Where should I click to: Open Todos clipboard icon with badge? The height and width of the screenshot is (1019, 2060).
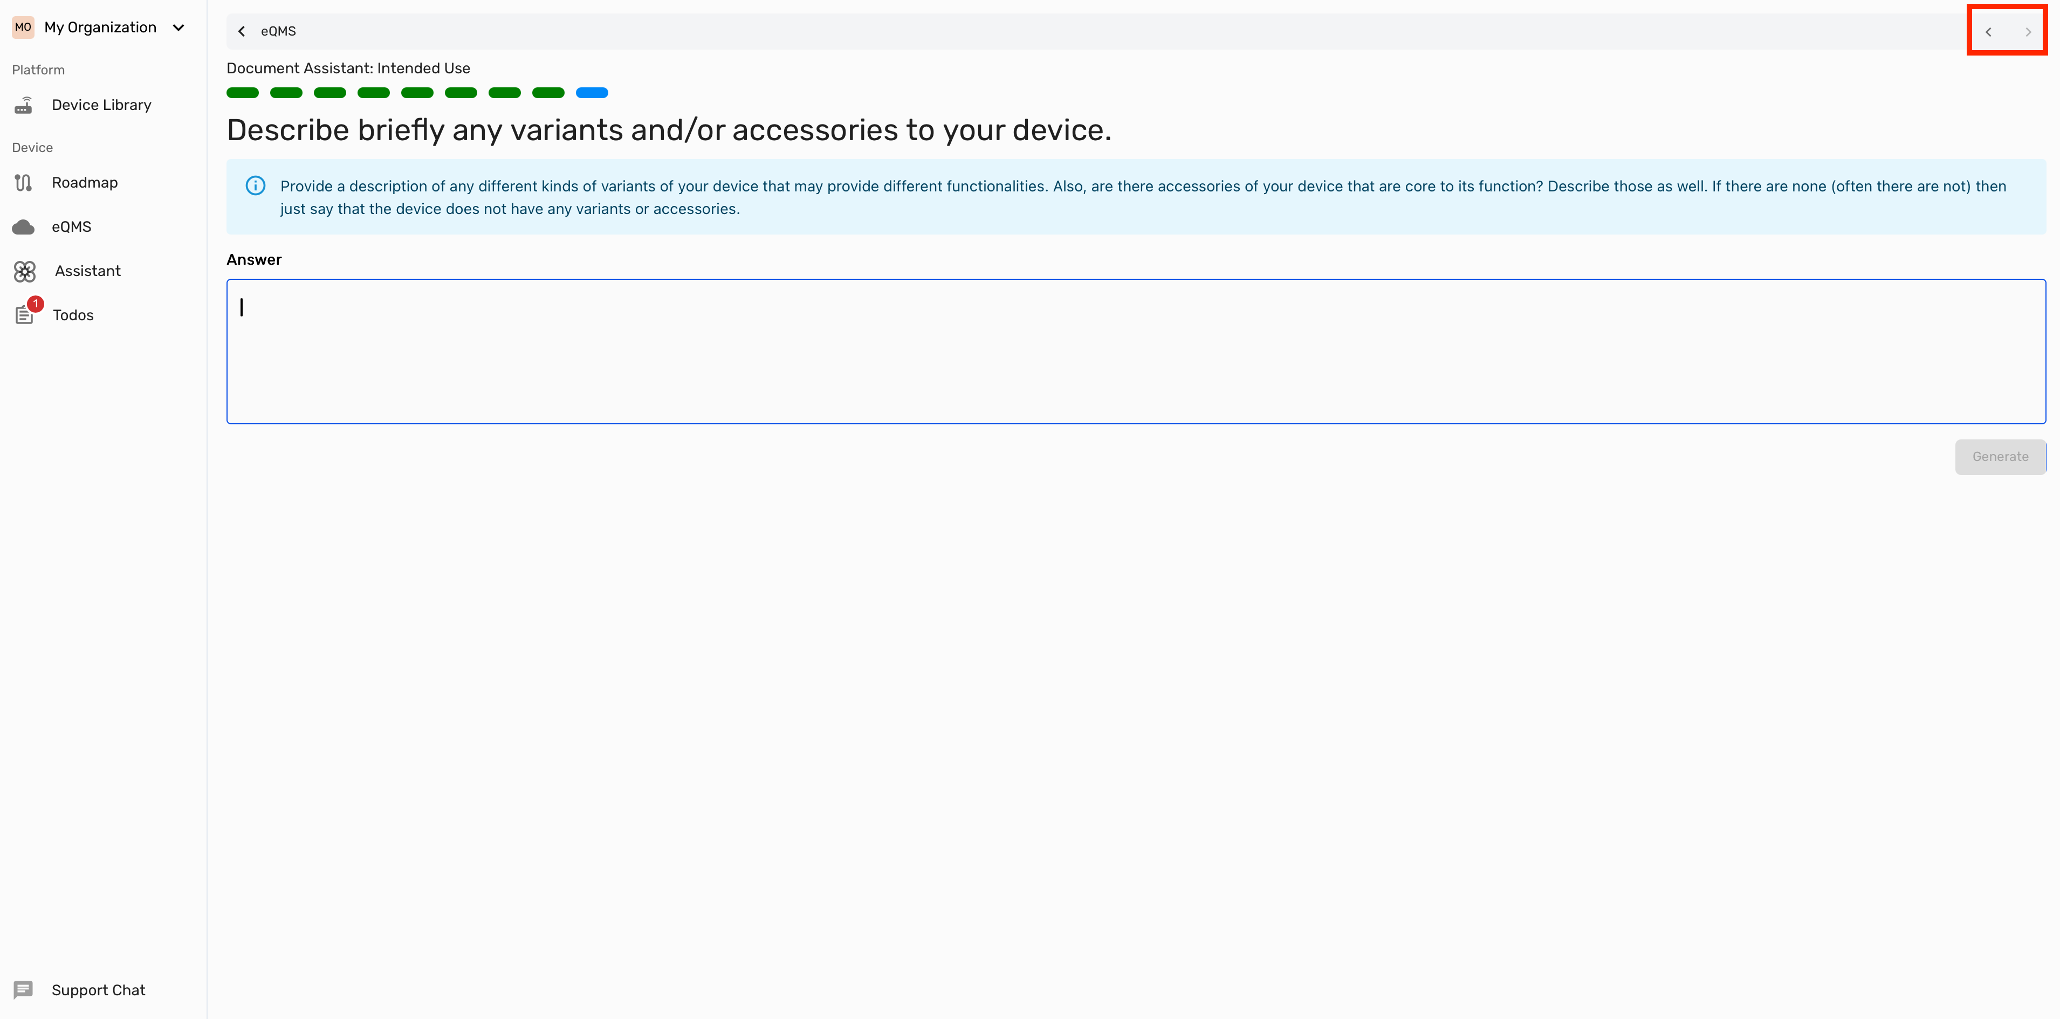pos(25,315)
